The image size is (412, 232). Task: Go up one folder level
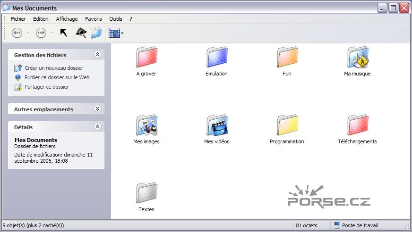pos(63,33)
